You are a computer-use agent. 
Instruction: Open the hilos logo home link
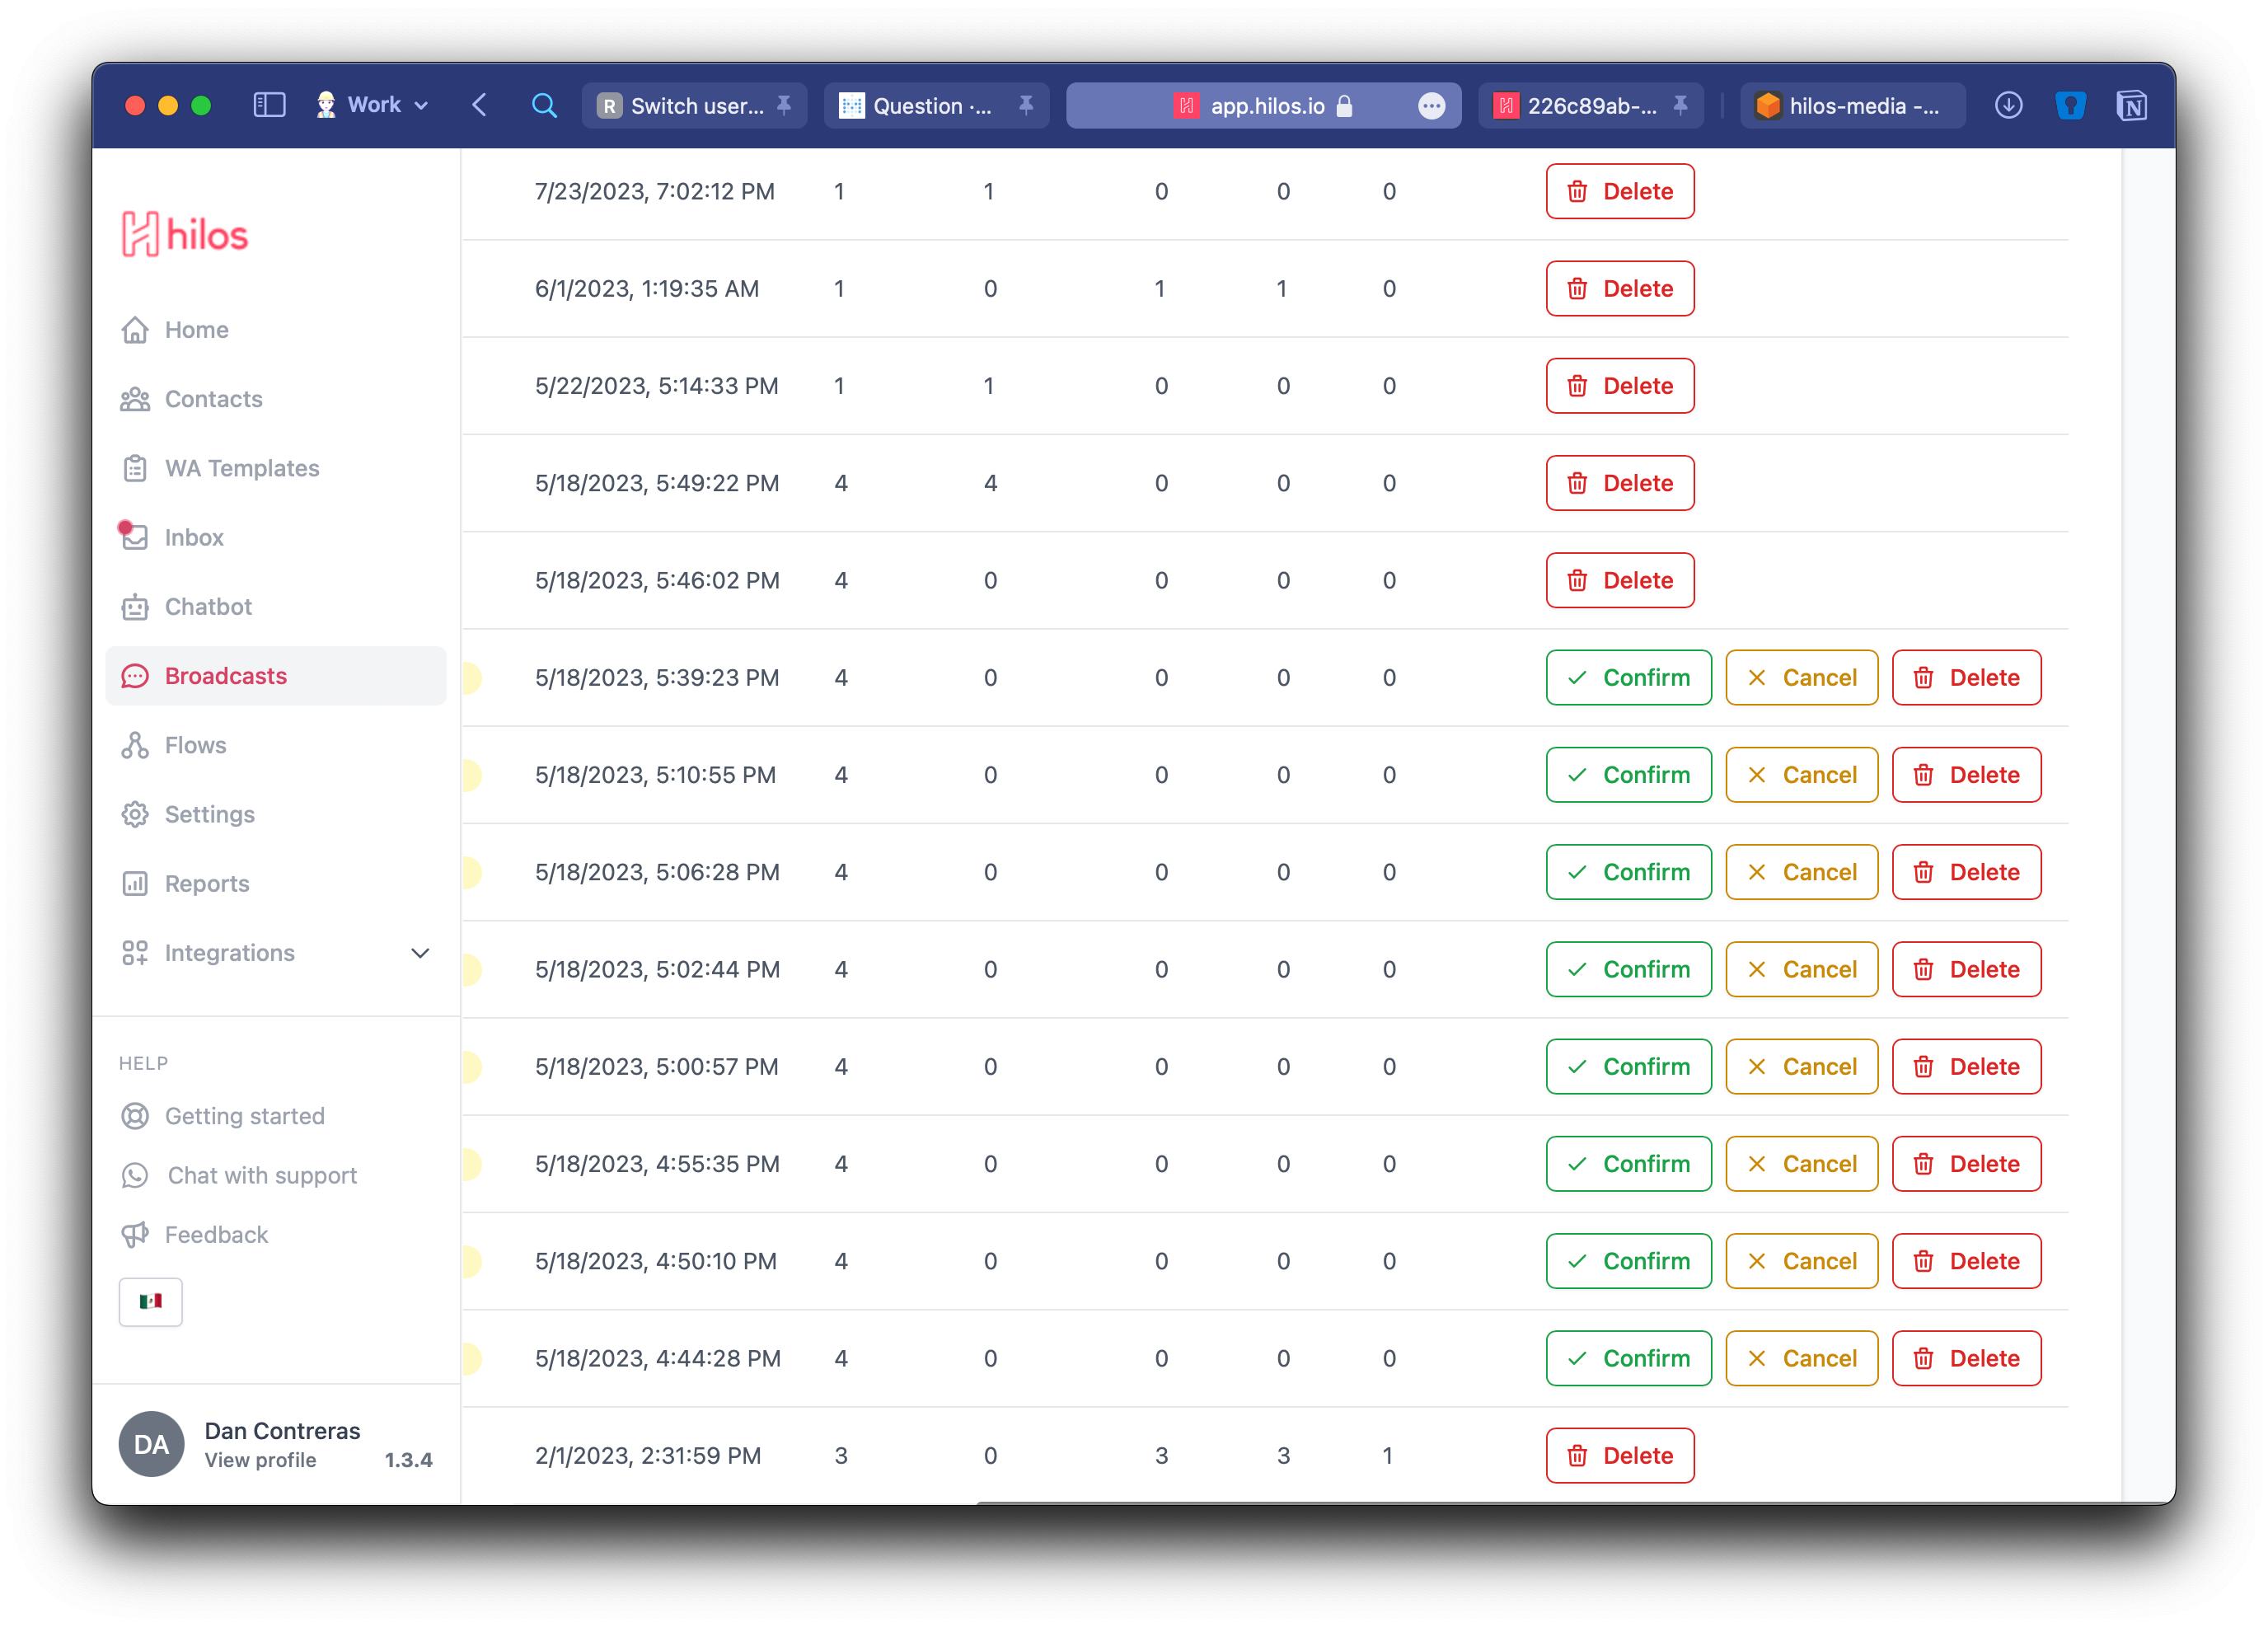click(x=184, y=235)
